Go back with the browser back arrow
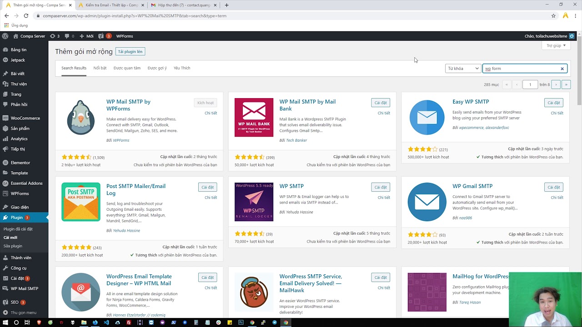Screen dimensions: 582x327 (x=6, y=15)
